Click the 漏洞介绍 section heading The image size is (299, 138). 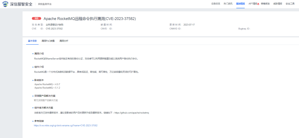click(39, 53)
